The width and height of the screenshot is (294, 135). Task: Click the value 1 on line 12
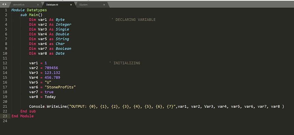pos(45,63)
